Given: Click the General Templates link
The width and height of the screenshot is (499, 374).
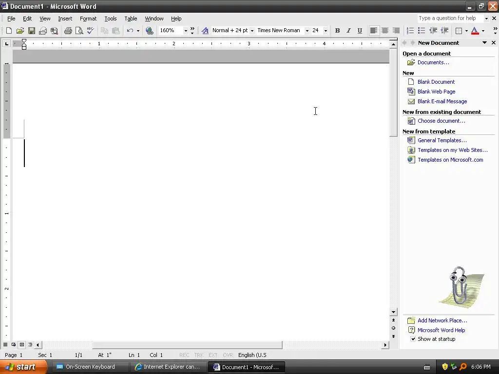Looking at the screenshot, I should point(442,140).
